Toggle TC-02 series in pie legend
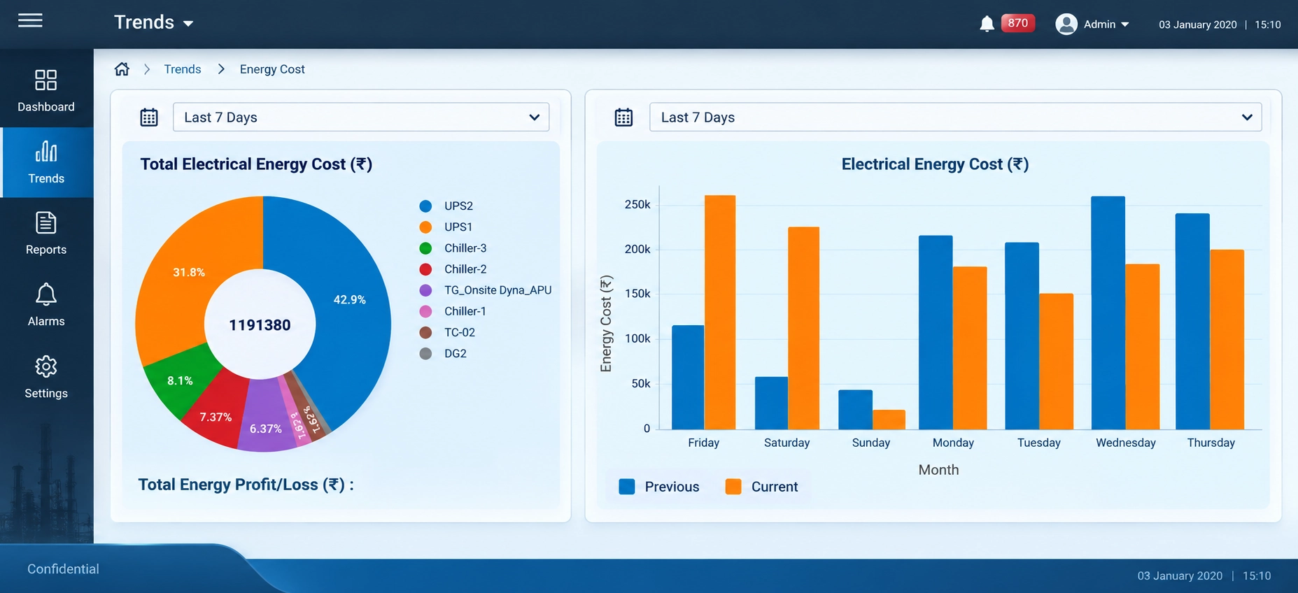The image size is (1298, 593). pos(447,332)
